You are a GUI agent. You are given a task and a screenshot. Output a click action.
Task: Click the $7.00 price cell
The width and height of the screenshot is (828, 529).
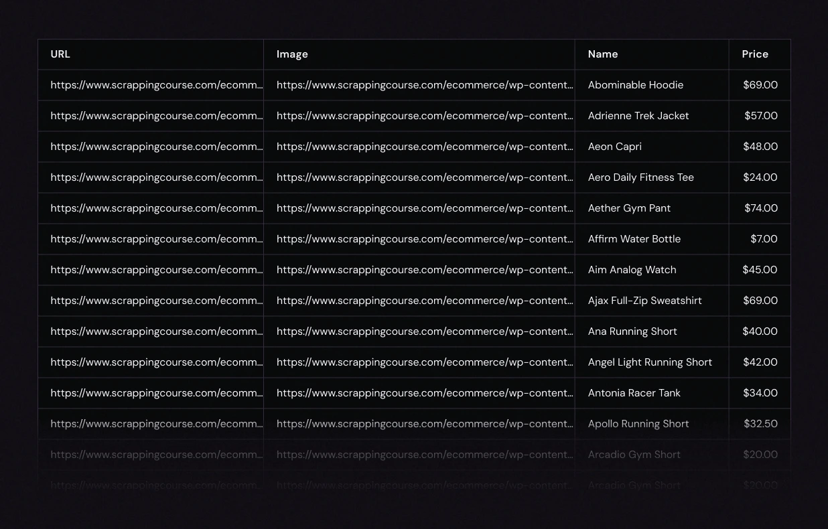[764, 239]
